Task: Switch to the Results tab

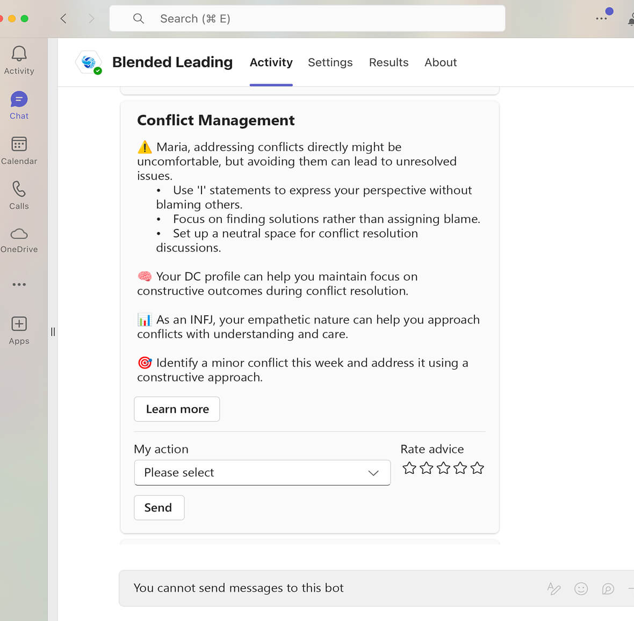Action: [x=388, y=62]
